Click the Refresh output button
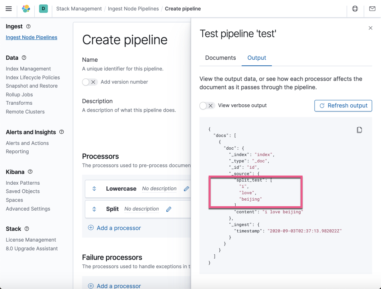Viewport: 381px width, 289px height. [343, 105]
